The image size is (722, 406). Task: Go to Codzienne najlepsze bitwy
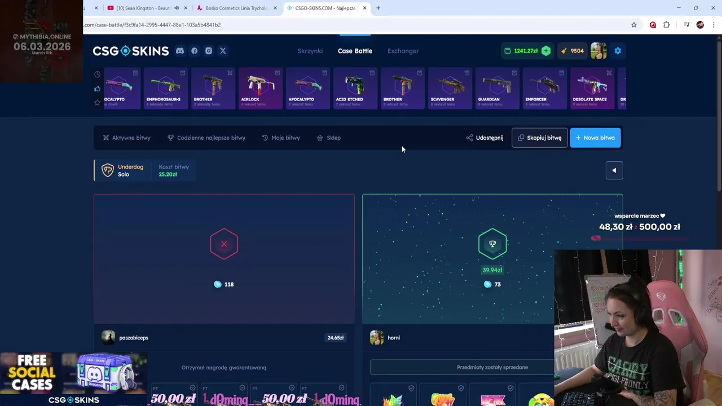pos(206,138)
